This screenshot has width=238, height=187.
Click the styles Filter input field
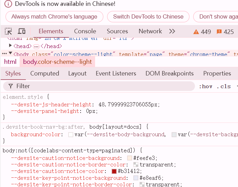pyautogui.click(x=103, y=86)
